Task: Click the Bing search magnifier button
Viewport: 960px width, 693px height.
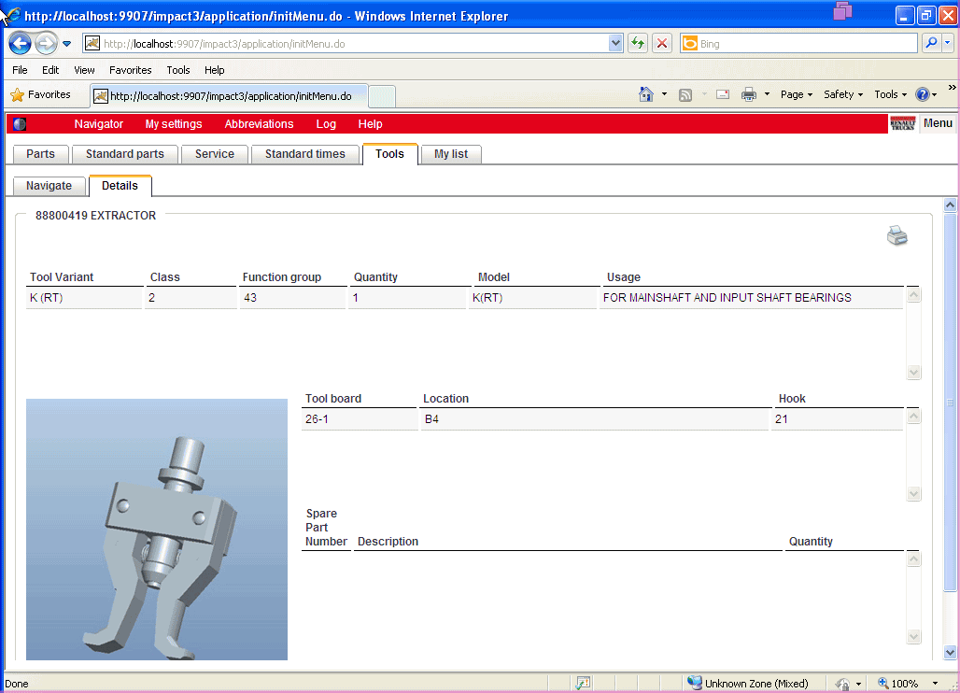Action: [x=931, y=43]
